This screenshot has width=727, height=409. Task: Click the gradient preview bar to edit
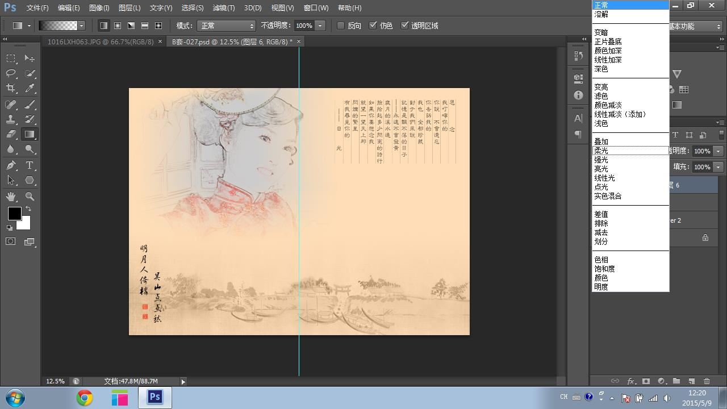point(58,26)
